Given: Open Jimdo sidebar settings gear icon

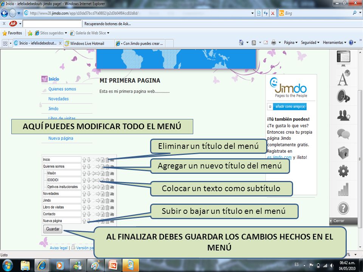Looking at the screenshot, I should coord(343,171).
